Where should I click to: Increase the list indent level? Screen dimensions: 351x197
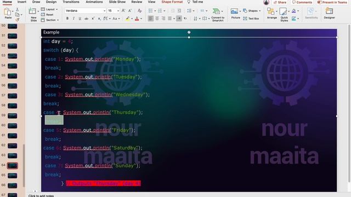click(x=179, y=11)
